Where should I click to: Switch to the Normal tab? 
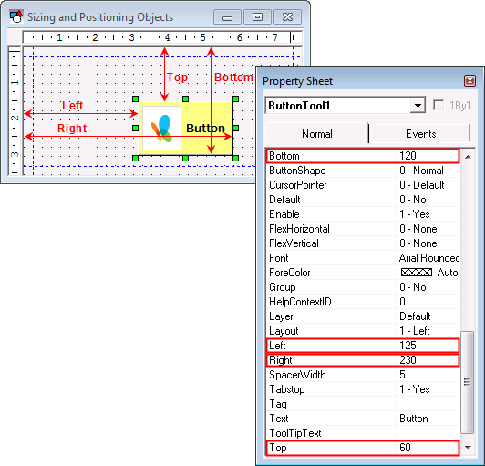(x=317, y=134)
